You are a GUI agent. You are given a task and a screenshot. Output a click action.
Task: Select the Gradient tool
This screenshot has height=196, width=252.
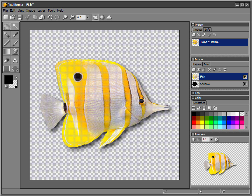(7, 52)
